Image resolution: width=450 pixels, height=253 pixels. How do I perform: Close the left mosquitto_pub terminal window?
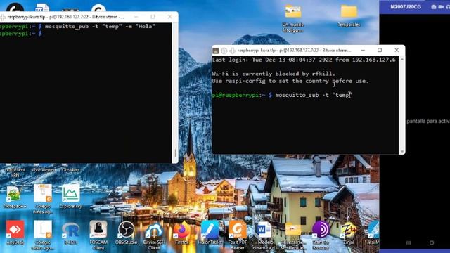point(169,17)
